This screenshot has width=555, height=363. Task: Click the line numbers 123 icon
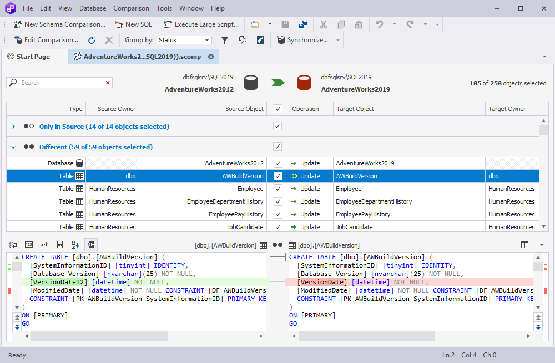click(x=29, y=245)
